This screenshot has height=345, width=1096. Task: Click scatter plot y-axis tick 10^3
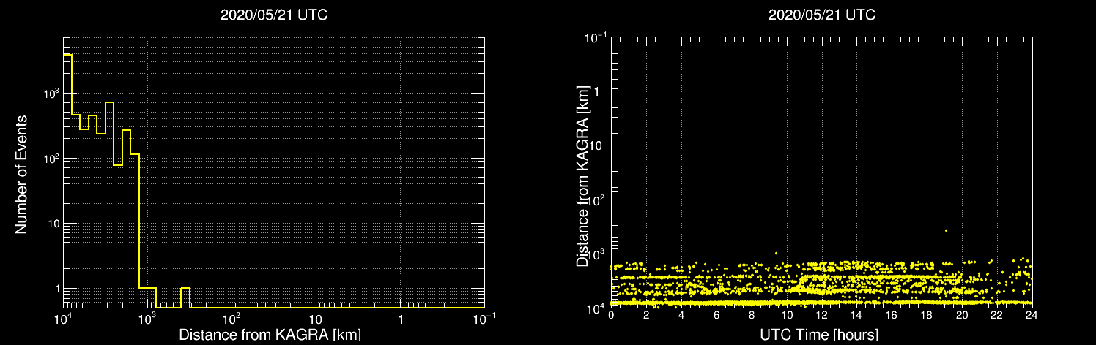coord(596,253)
